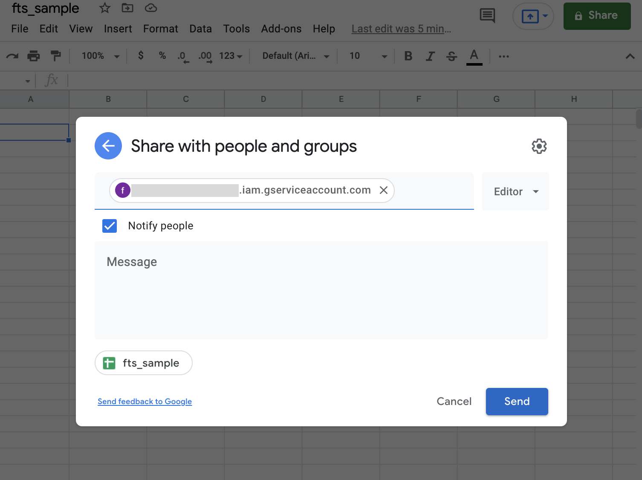Screen dimensions: 642x480
Task: Open the name box dropdown arrow
Action: click(28, 81)
